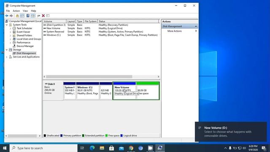Click the taskbar search box
This screenshot has height=152, width=270.
(x=43, y=148)
